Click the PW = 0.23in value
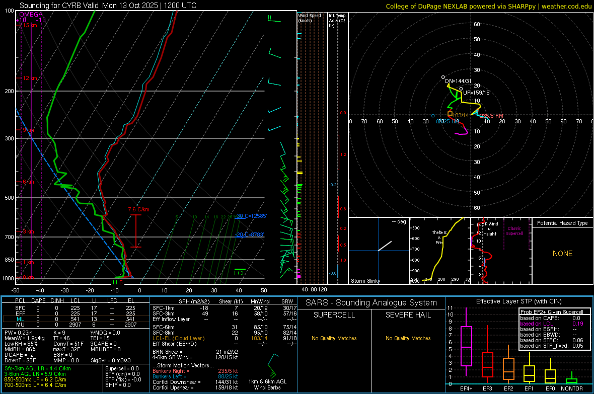This screenshot has width=594, height=394. (18, 333)
